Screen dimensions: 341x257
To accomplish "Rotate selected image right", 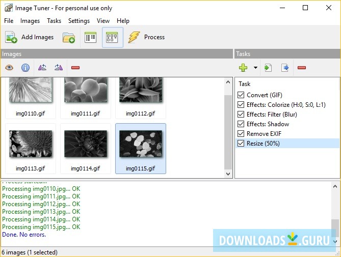I will click(59, 68).
